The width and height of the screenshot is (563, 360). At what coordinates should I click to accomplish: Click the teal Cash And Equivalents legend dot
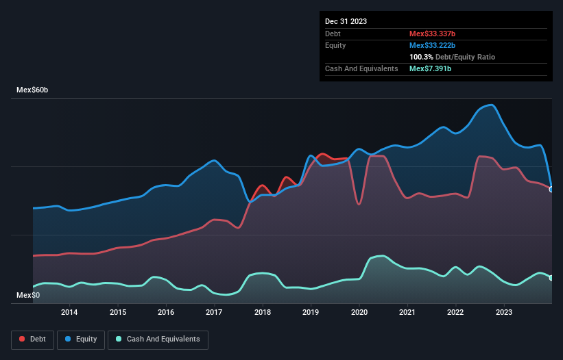(x=119, y=339)
